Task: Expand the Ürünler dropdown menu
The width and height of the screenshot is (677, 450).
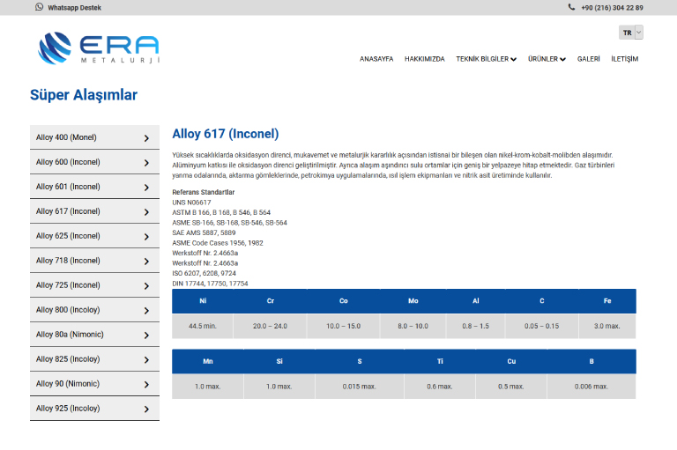Action: tap(547, 59)
